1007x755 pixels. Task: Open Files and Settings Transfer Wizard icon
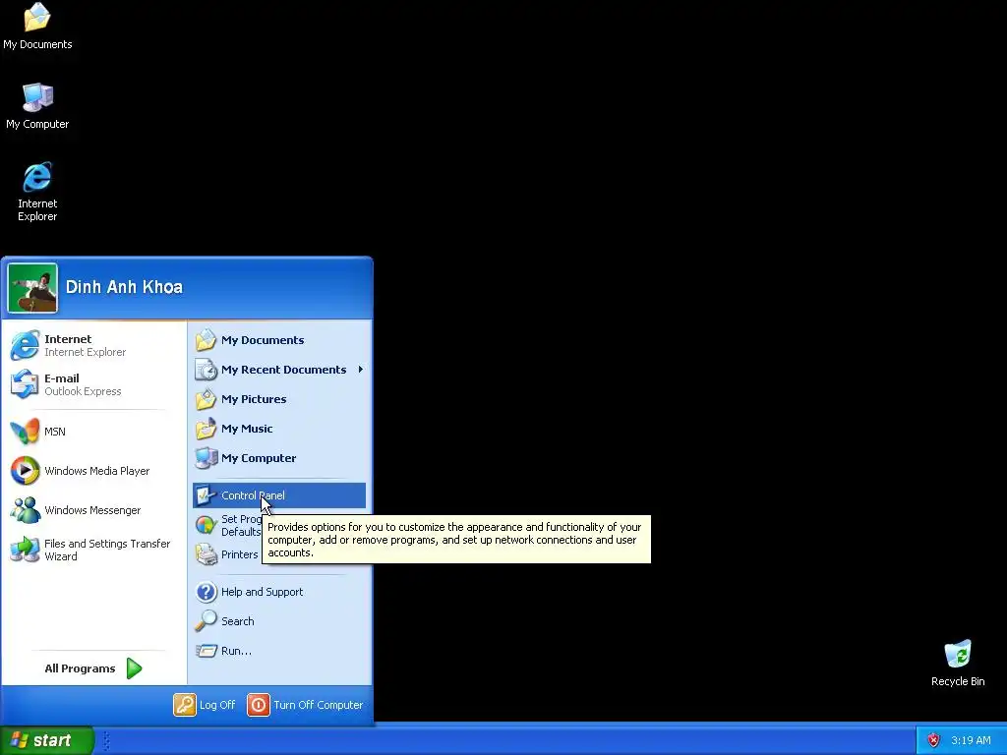25,550
